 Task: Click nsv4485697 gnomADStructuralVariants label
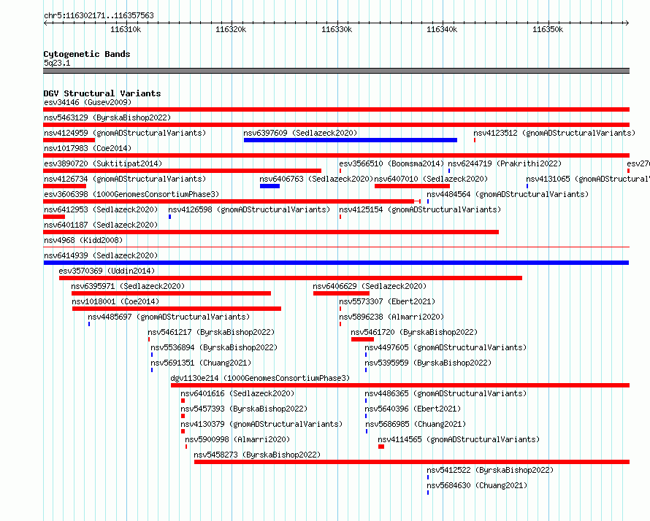click(x=169, y=317)
